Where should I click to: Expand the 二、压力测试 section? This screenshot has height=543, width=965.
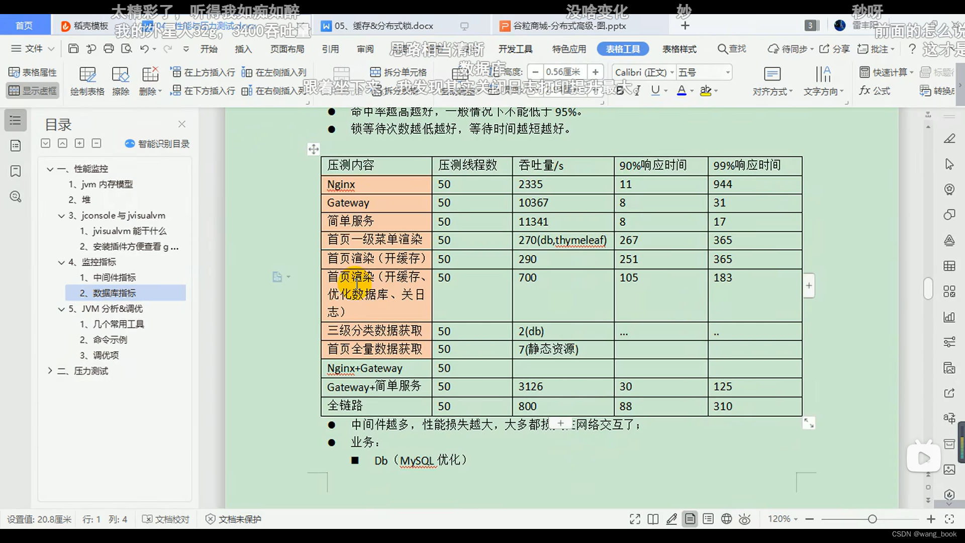click(x=50, y=371)
